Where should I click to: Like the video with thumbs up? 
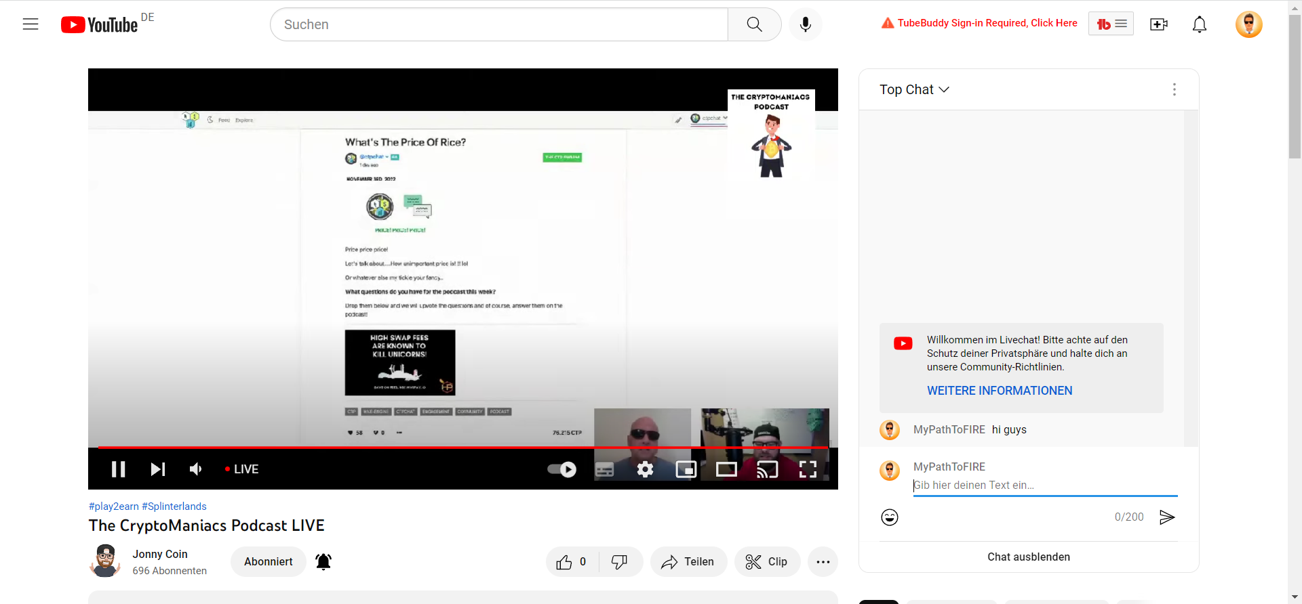(572, 562)
